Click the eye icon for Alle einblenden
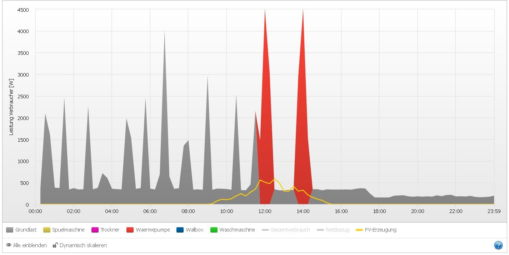509x255 pixels. 9,245
